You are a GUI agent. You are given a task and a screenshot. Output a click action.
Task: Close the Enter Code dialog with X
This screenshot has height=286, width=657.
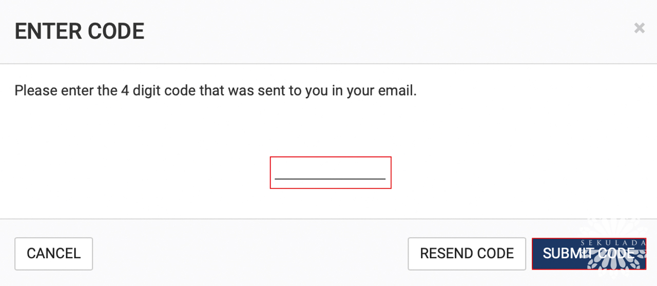(x=639, y=28)
